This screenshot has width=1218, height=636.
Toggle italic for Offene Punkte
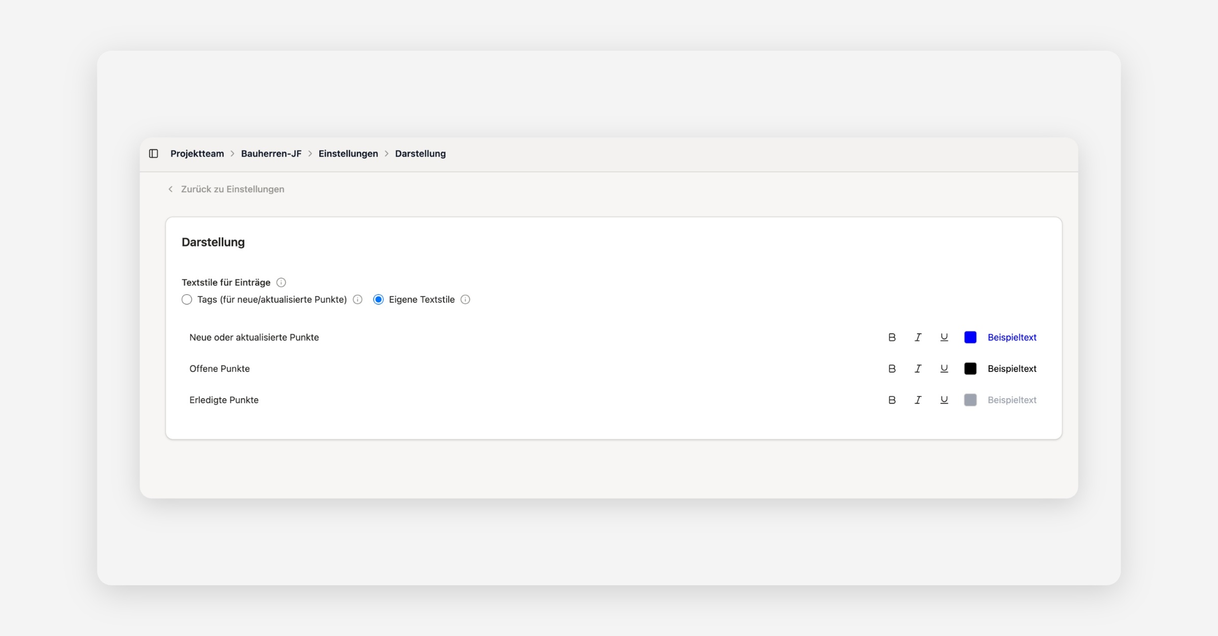[x=918, y=369]
